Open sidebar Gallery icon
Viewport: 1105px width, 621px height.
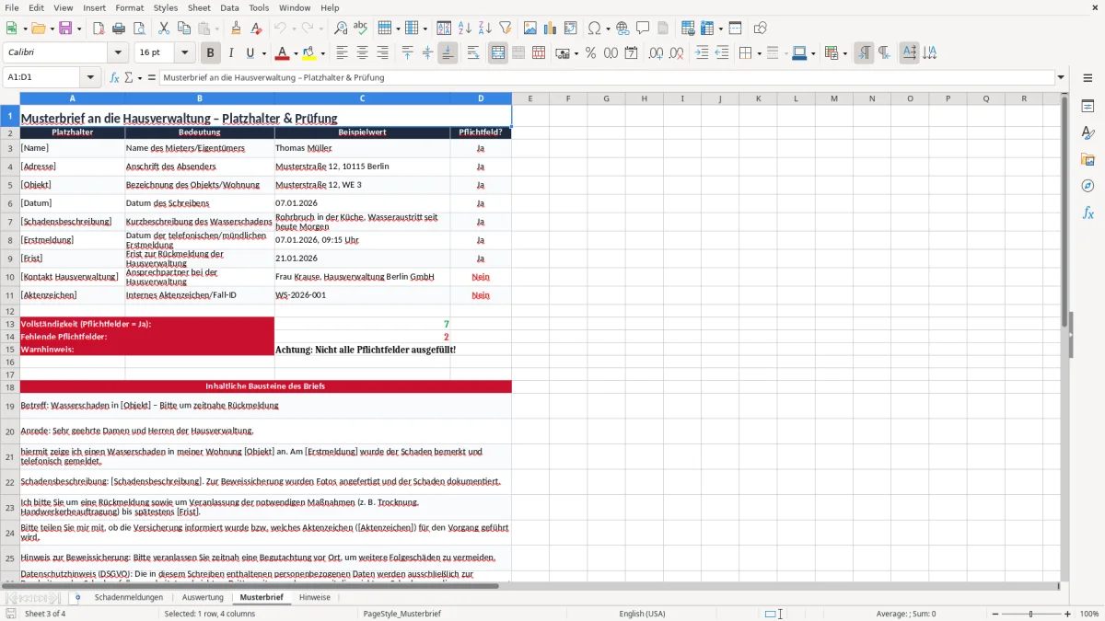click(1088, 160)
